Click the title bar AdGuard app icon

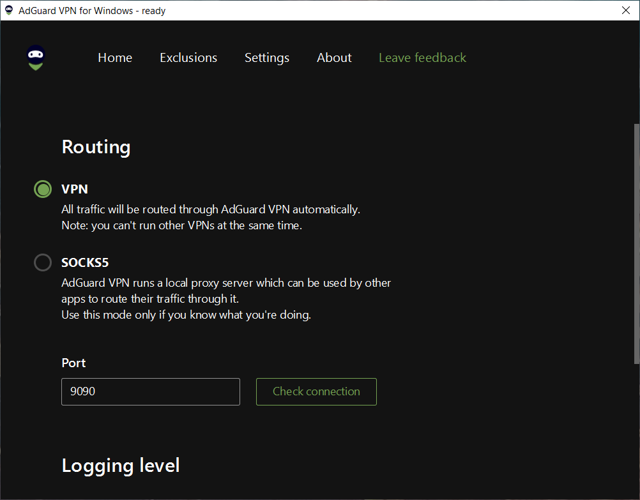(x=9, y=11)
